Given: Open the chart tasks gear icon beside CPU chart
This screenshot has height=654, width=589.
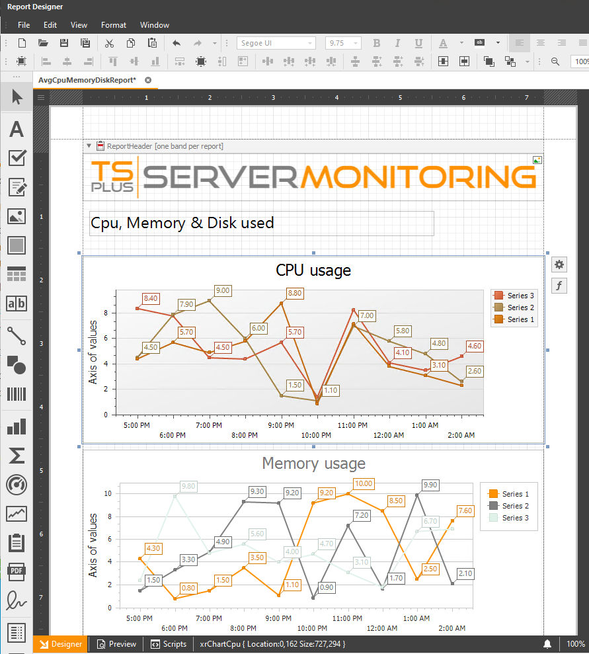Looking at the screenshot, I should pyautogui.click(x=559, y=264).
